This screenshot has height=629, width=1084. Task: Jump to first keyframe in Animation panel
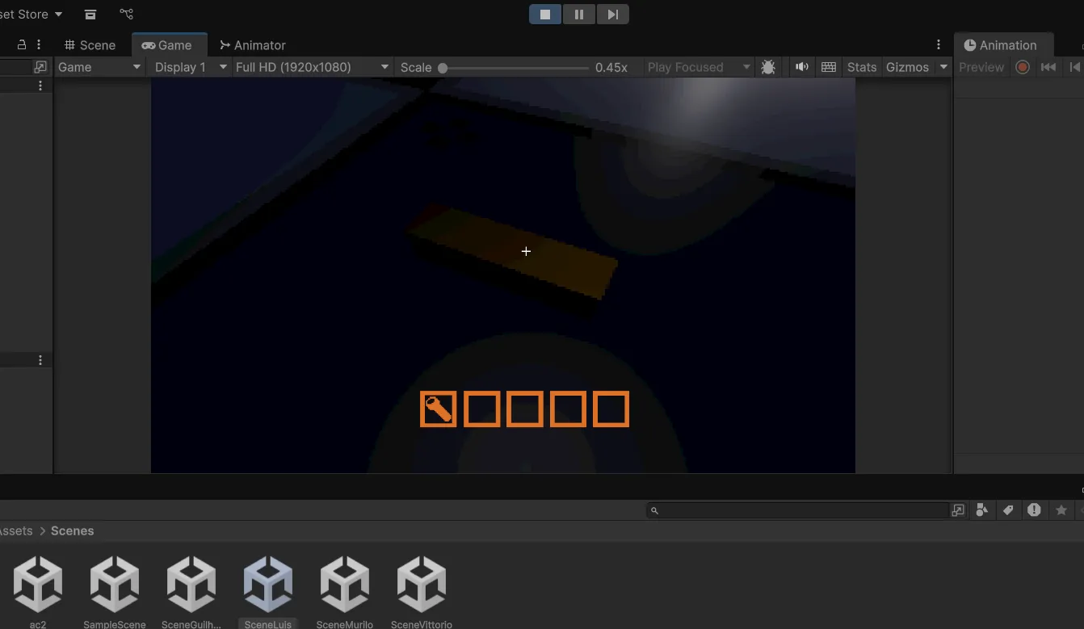pos(1048,67)
